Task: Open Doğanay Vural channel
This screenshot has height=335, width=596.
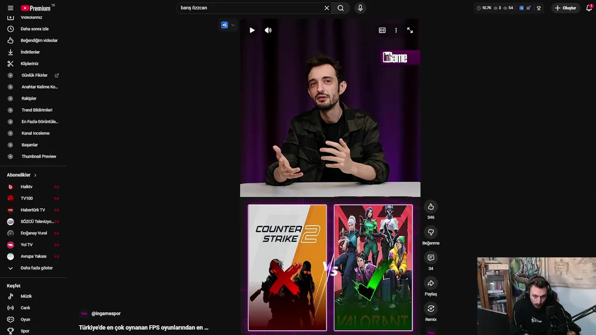Action: click(x=34, y=233)
